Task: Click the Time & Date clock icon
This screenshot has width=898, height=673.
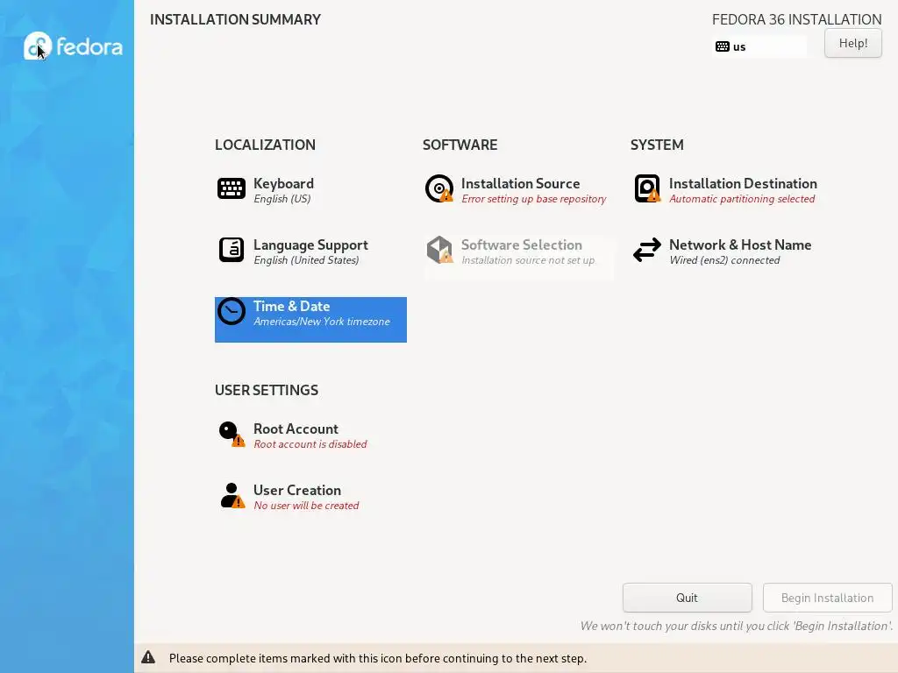Action: (x=232, y=311)
